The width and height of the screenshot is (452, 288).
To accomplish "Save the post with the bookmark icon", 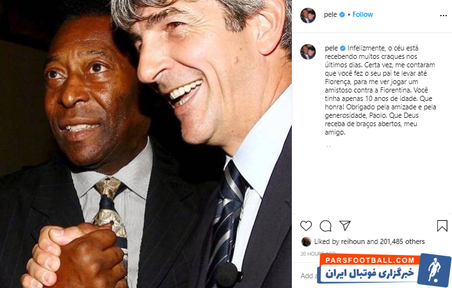I will 442,226.
